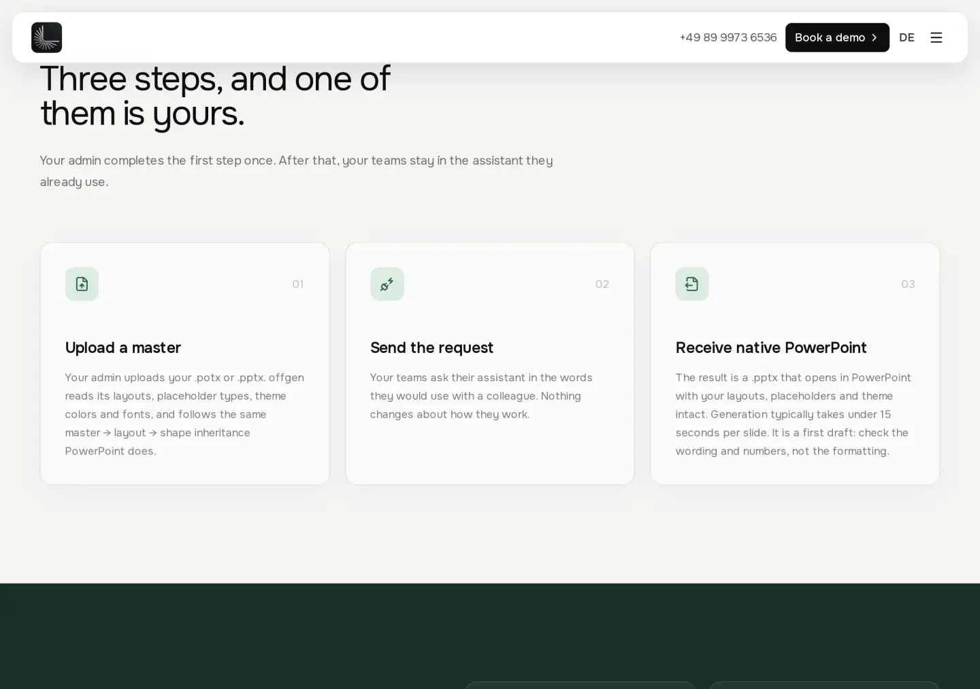The width and height of the screenshot is (980, 689).
Task: Click the 'Your admin completes the first step once' paragraph
Action: pos(296,171)
